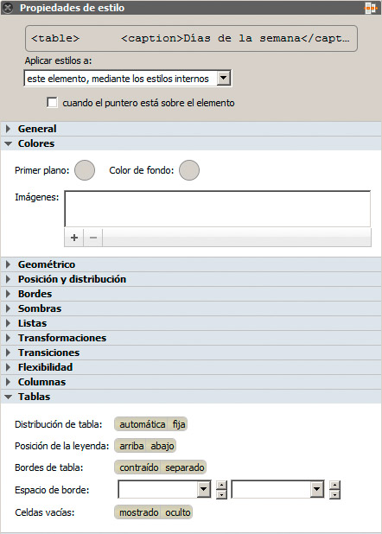This screenshot has width=382, height=534.
Task: Choose 'contraído' for Bordes de tabla
Action: 138,467
